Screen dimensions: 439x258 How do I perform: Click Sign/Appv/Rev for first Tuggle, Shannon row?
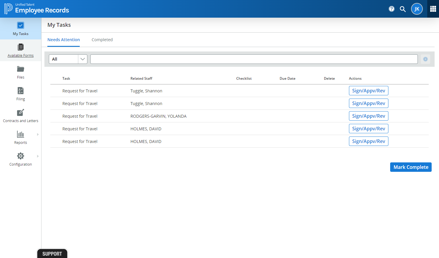[x=369, y=91]
